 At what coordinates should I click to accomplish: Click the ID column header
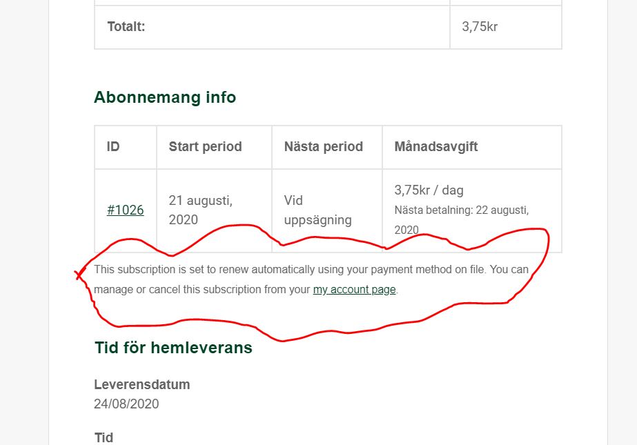coord(113,146)
